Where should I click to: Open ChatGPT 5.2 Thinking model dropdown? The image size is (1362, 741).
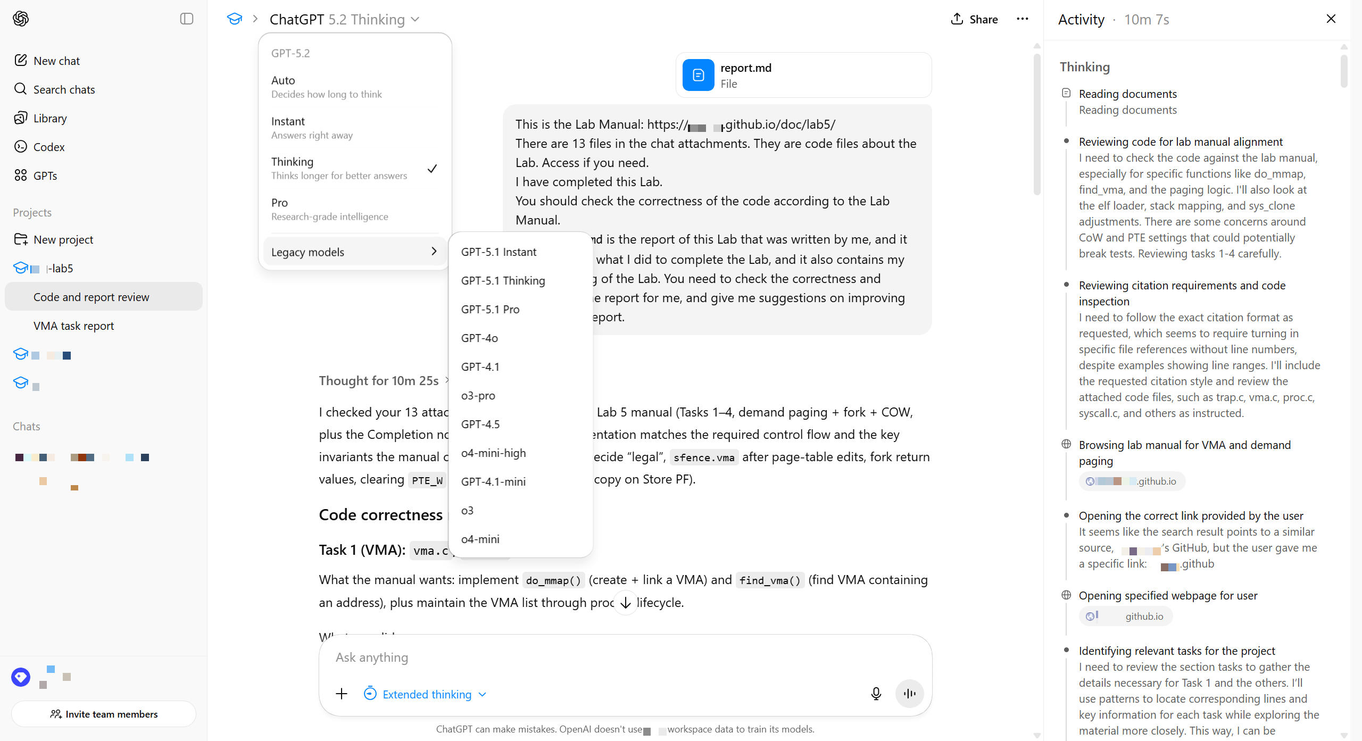point(345,19)
